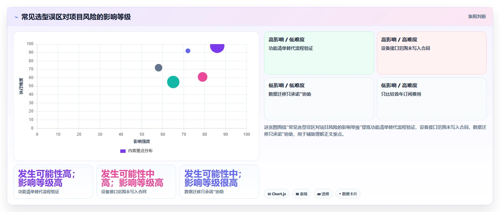Screen dimensions: 500x212
Task: Open the 低影响 / 低难度 quadrant card
Action: click(x=319, y=99)
